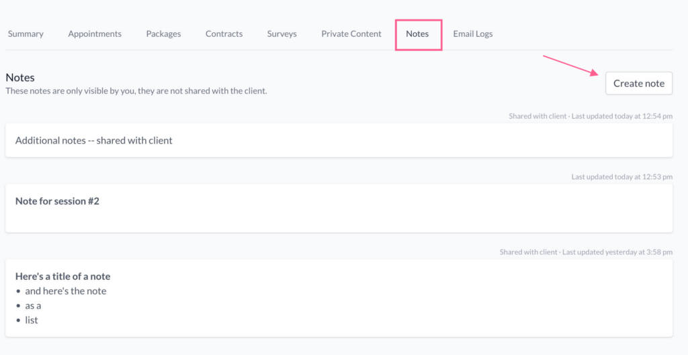The image size is (688, 355).
Task: Click the 'as a' bullet item
Action: pyautogui.click(x=33, y=305)
